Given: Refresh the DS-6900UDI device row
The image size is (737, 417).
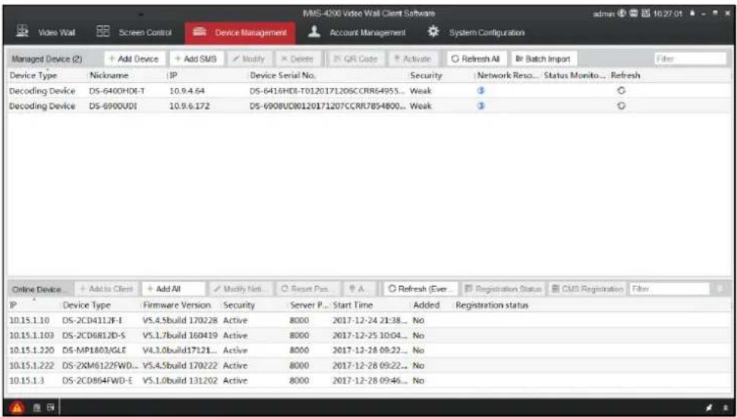Looking at the screenshot, I should tap(622, 106).
